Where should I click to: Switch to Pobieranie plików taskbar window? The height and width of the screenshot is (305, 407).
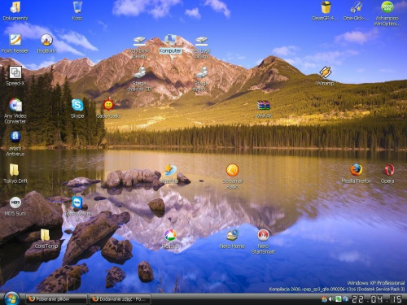pyautogui.click(x=56, y=299)
